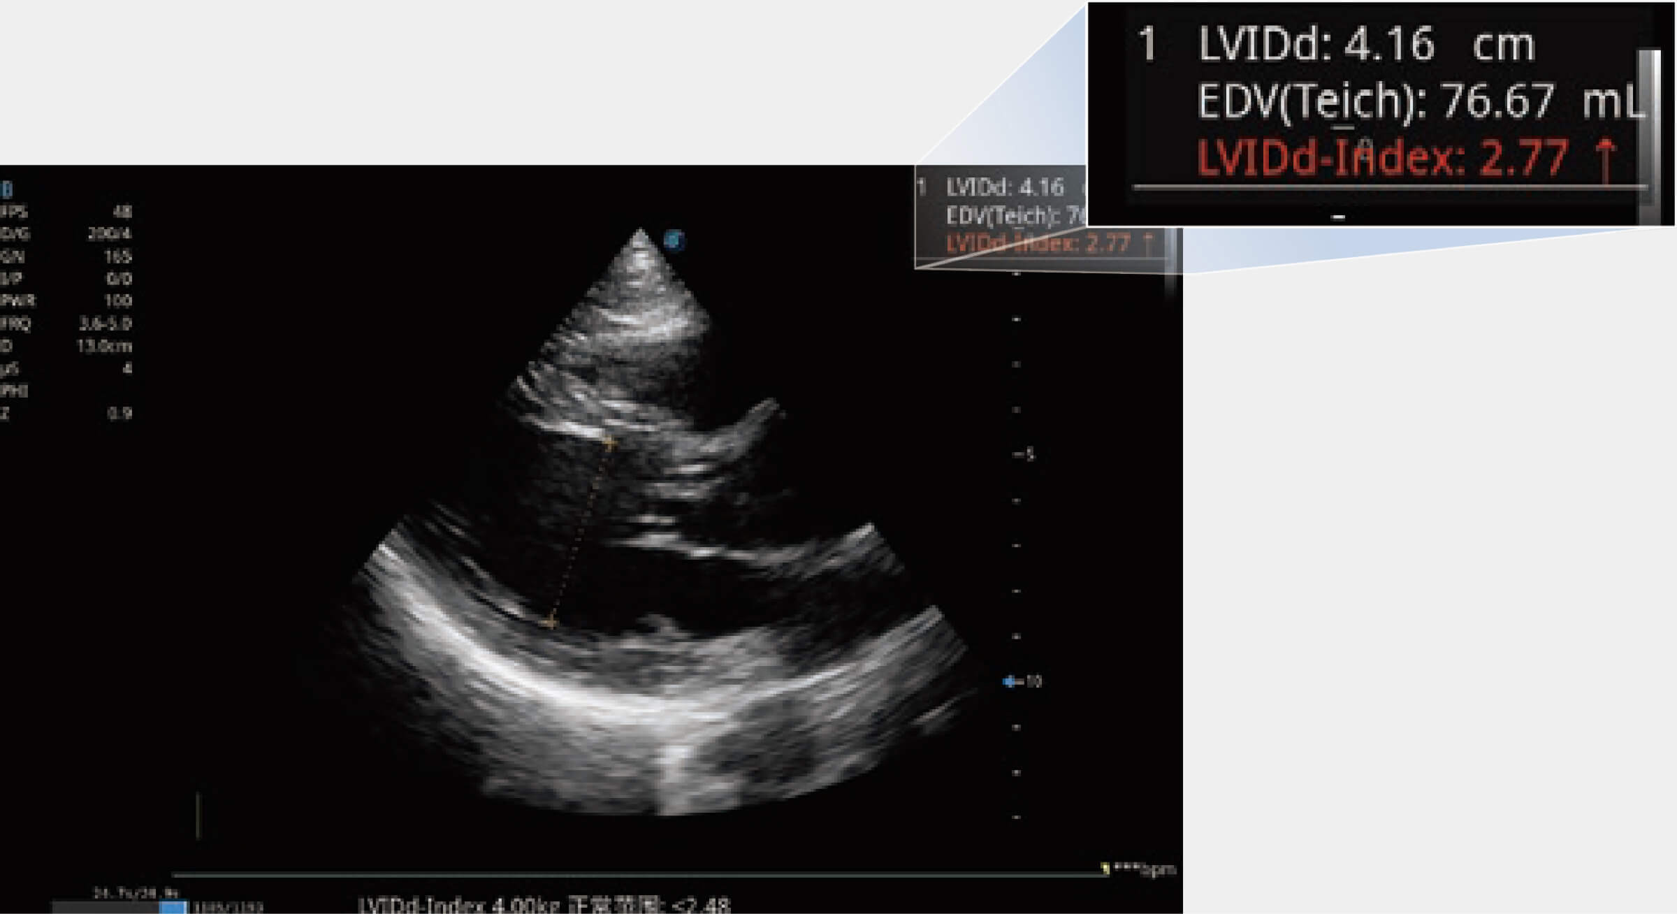
Task: Click the small red arrow in result box
Action: coord(1148,243)
